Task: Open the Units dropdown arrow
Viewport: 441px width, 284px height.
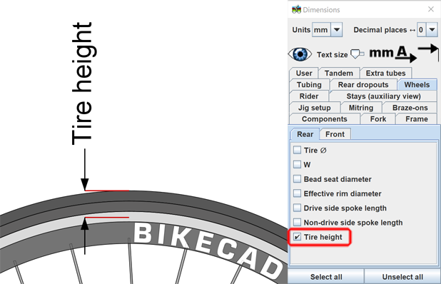Action: (337, 29)
